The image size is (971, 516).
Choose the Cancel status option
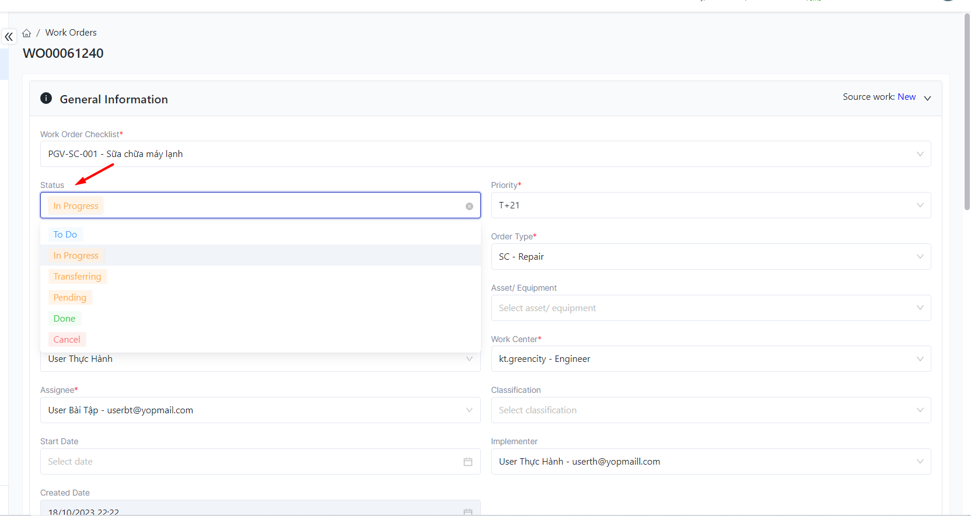pyautogui.click(x=67, y=340)
